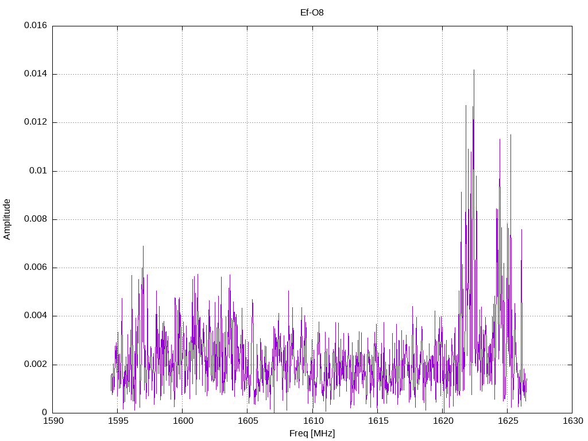This screenshot has height=441, width=588.
Task: Click the y-axis value 0.012
Action: point(36,122)
